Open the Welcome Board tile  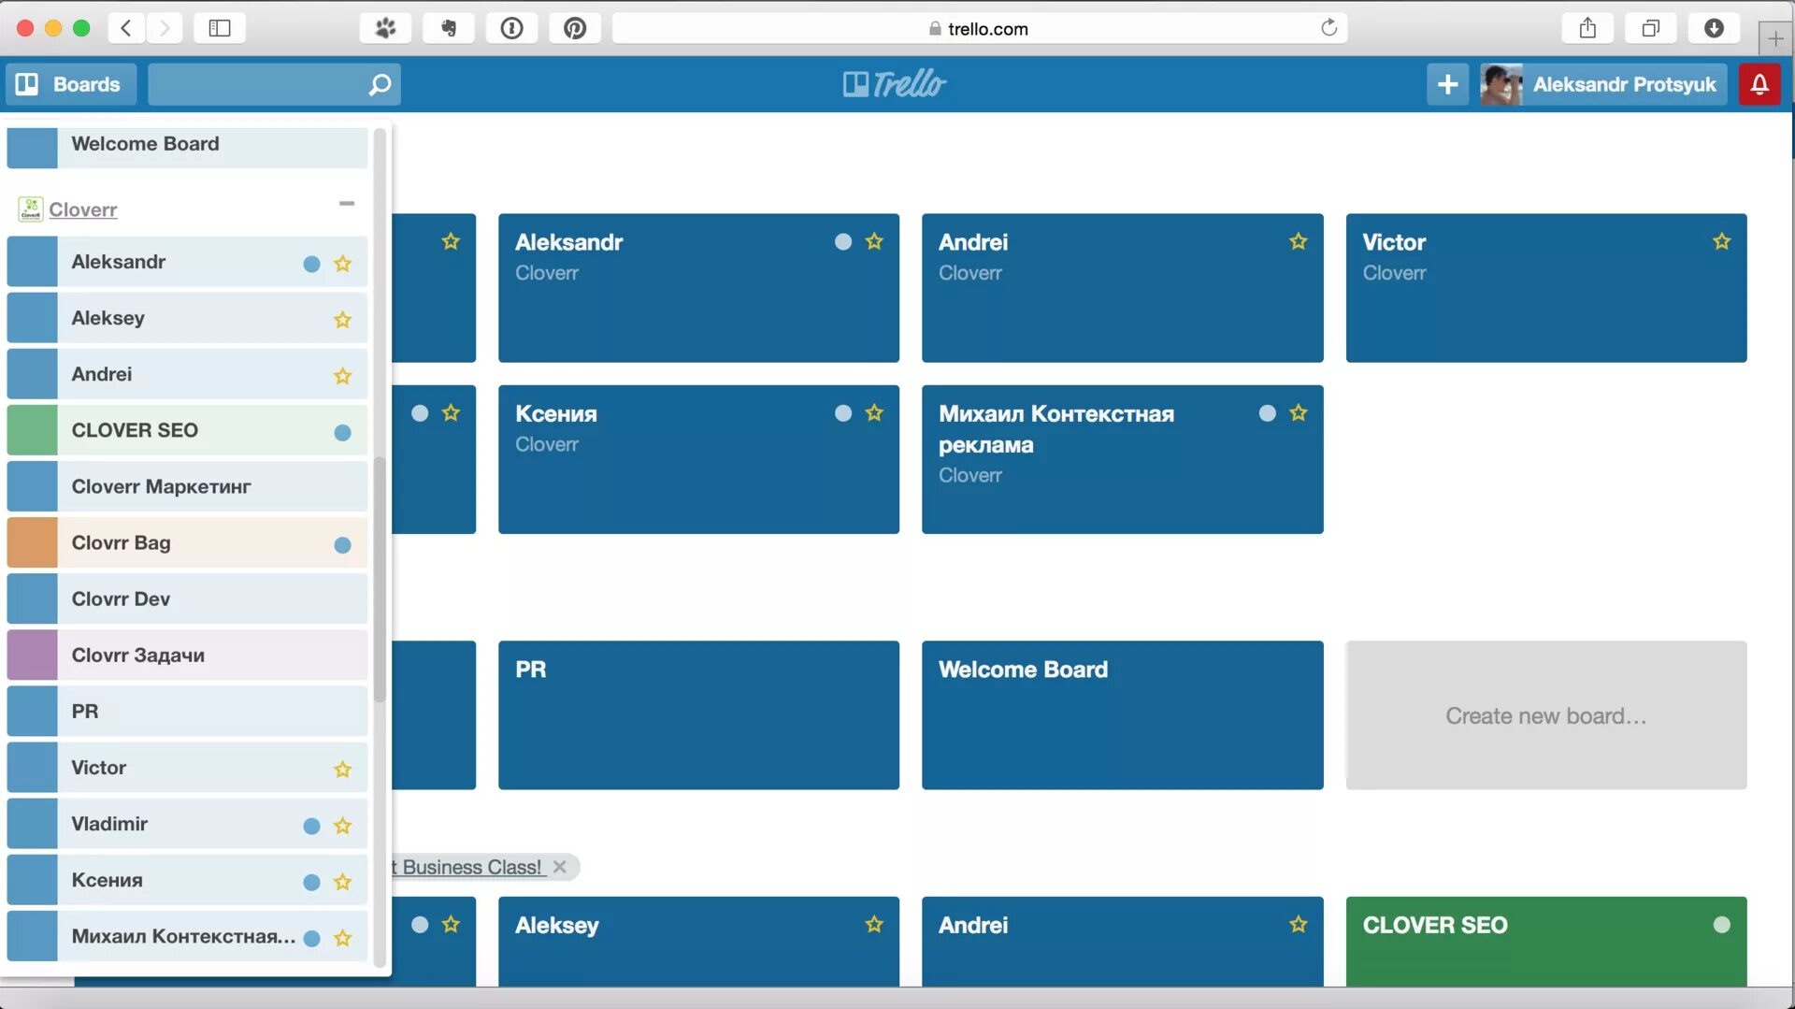pos(1122,714)
